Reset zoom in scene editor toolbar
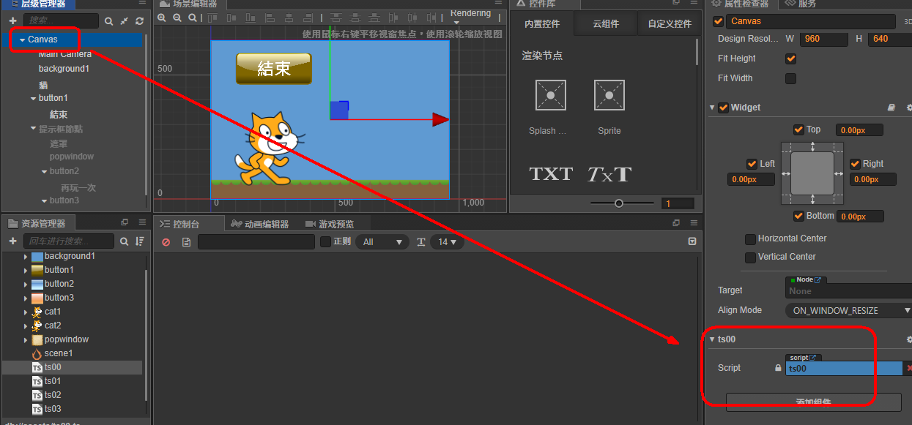Image resolution: width=912 pixels, height=425 pixels. point(191,18)
